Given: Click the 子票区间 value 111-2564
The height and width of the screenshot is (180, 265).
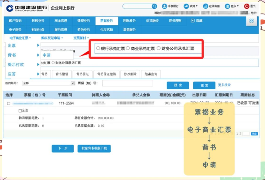Looking at the screenshot, I should pyautogui.click(x=66, y=103).
